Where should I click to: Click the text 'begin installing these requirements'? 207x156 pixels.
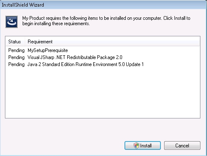coord(56,24)
